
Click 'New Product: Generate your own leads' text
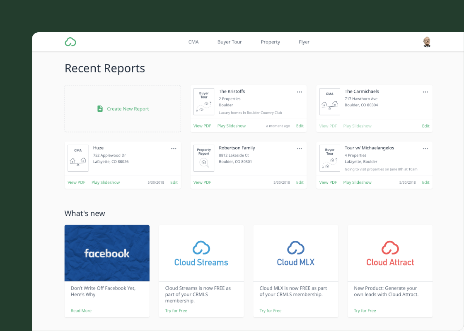tap(386, 291)
